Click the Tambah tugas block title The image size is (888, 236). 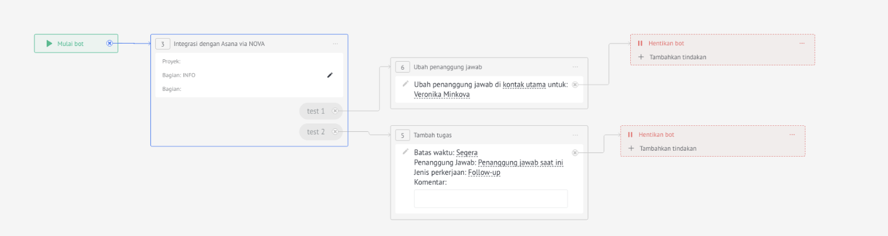click(432, 135)
